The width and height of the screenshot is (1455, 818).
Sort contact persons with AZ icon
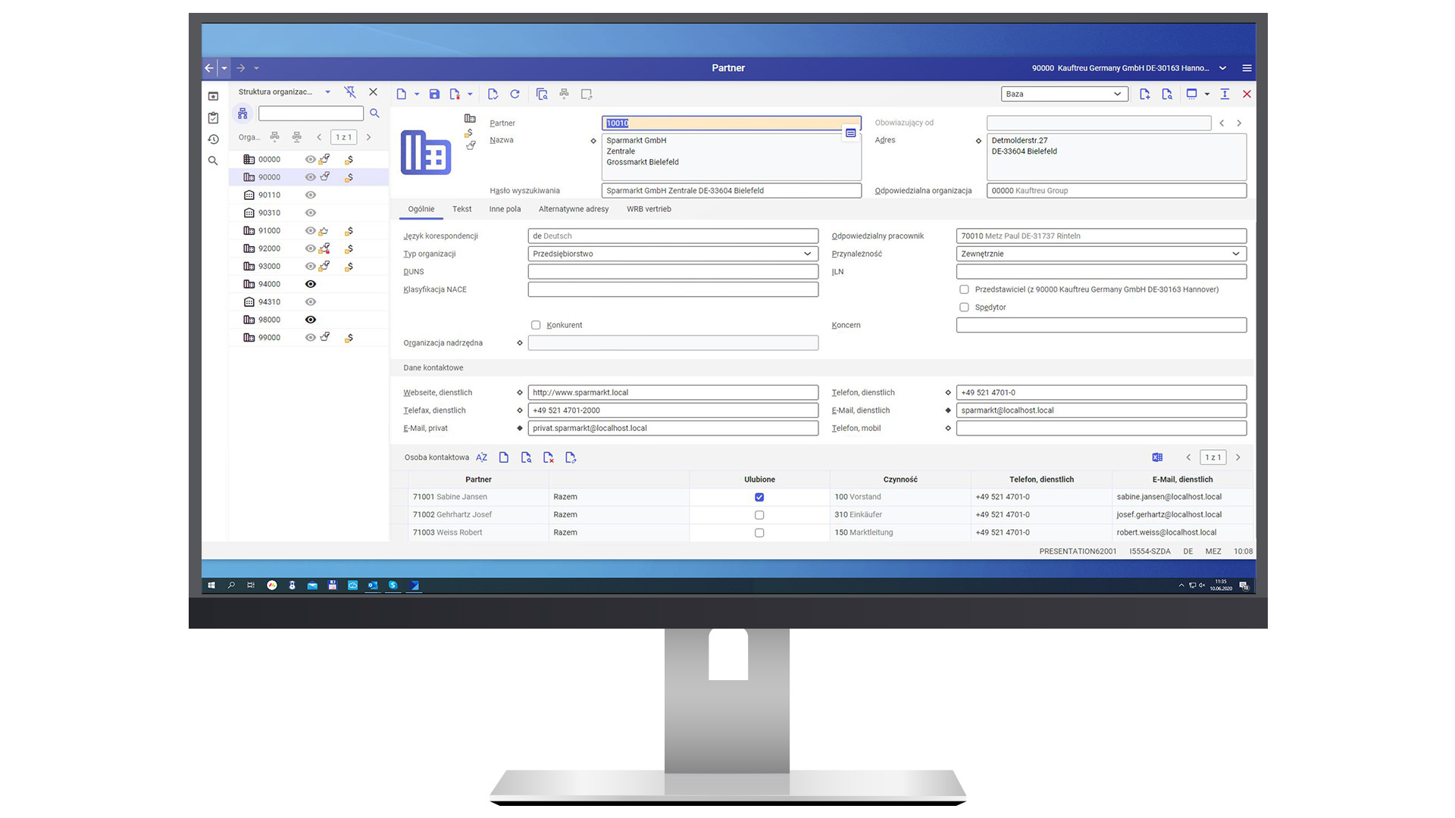click(x=481, y=457)
